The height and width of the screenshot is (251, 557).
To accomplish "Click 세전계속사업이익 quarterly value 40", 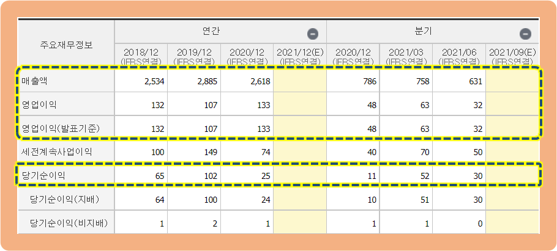I will pyautogui.click(x=372, y=153).
